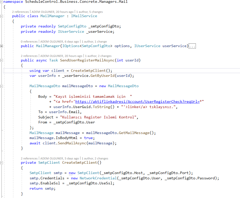The image size is (240, 198).
Task: Collapse the MailMessageDto object initializer
Action: coord(2,86)
